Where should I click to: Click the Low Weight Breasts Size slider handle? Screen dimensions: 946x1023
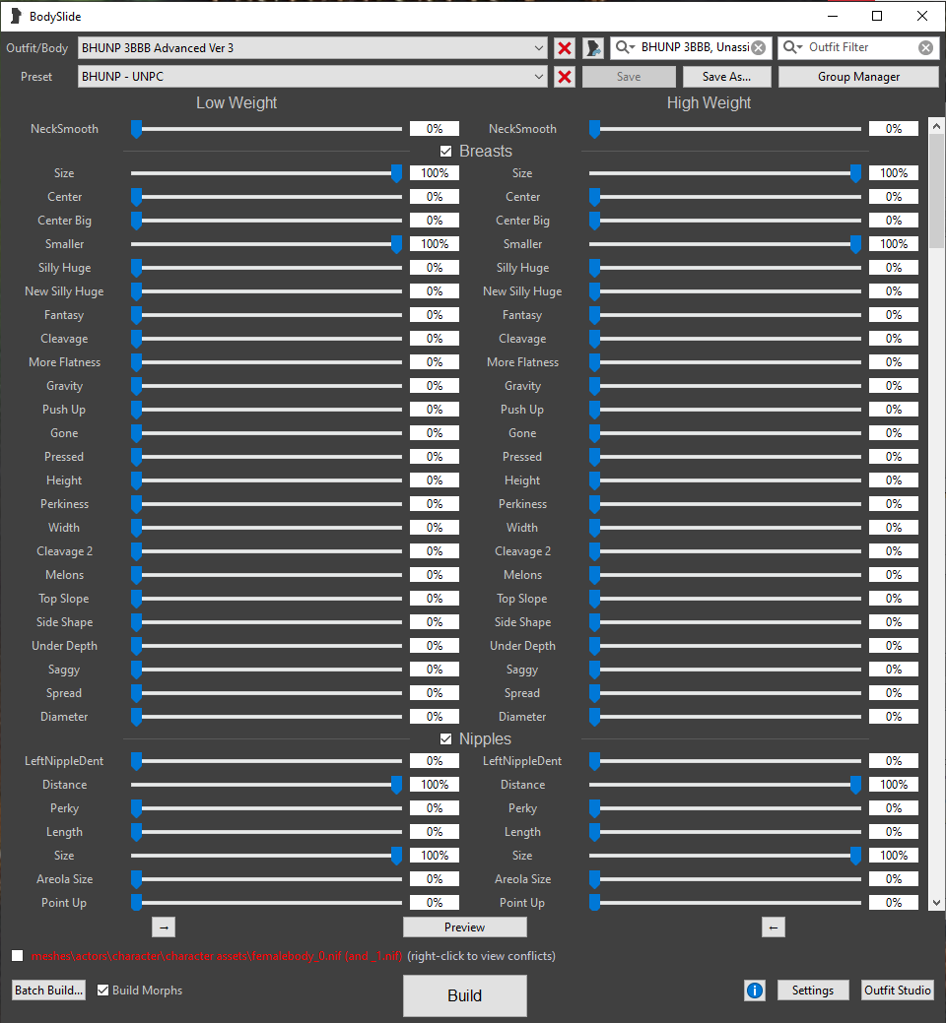tap(396, 173)
